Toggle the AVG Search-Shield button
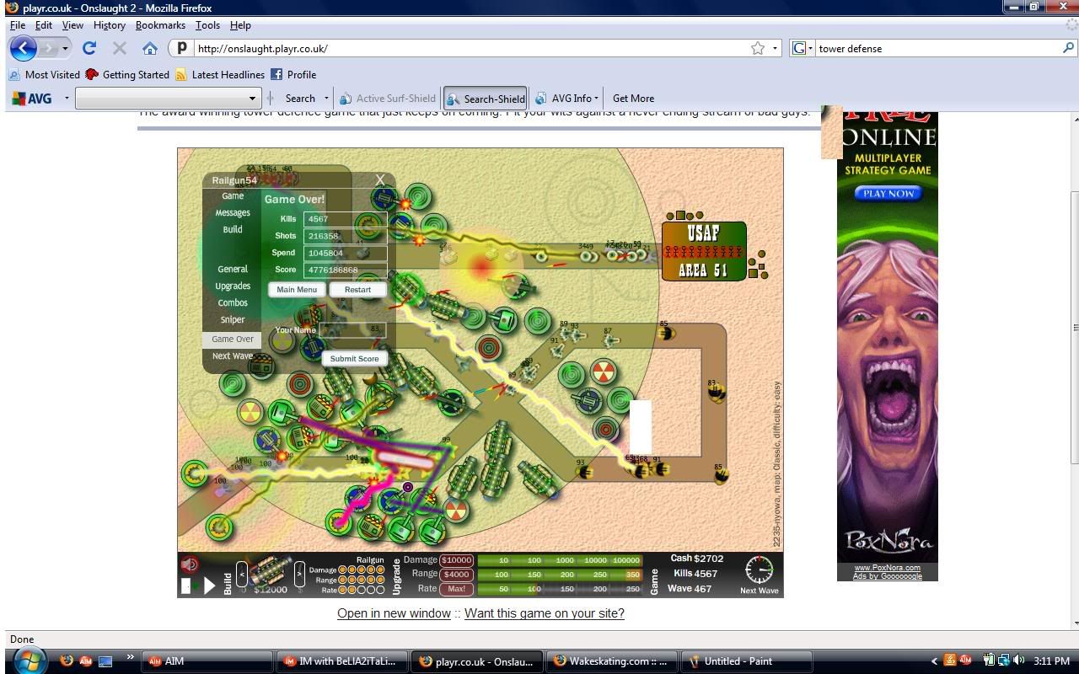Screen dimensions: 1079x674 [x=486, y=99]
